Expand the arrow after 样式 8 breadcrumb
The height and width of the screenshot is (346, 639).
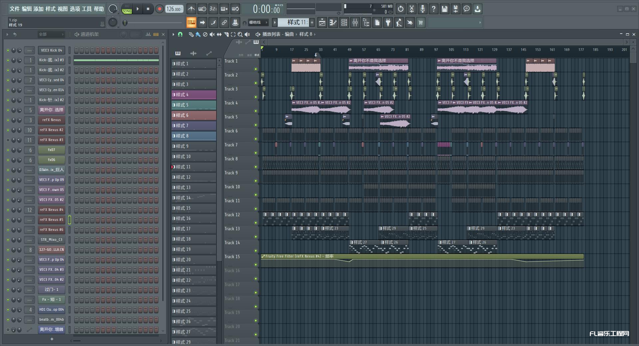[x=315, y=34]
